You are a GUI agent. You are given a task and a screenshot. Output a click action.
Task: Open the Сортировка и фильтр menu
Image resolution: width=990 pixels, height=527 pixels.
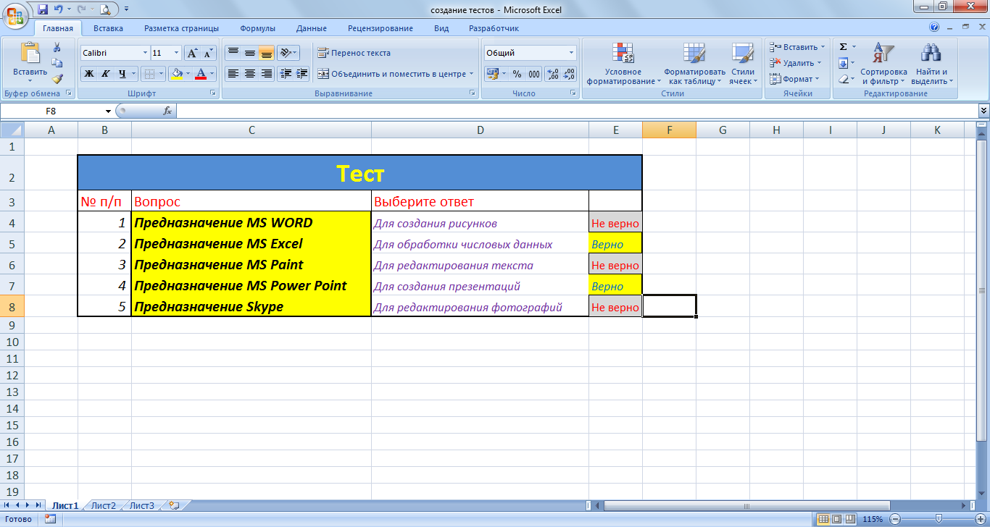click(883, 64)
